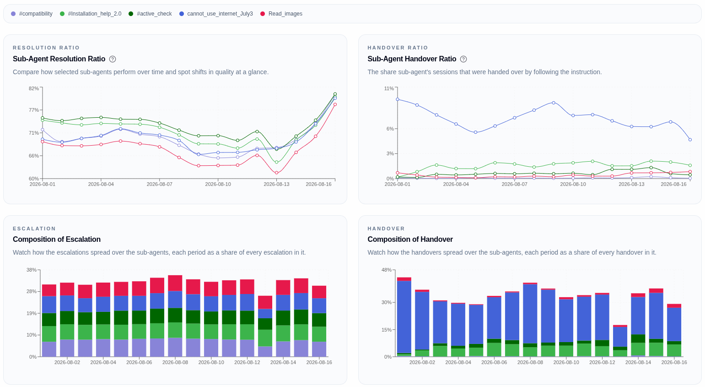Click the HANDOVER RATIO section label
The height and width of the screenshot is (387, 705).
[398, 48]
